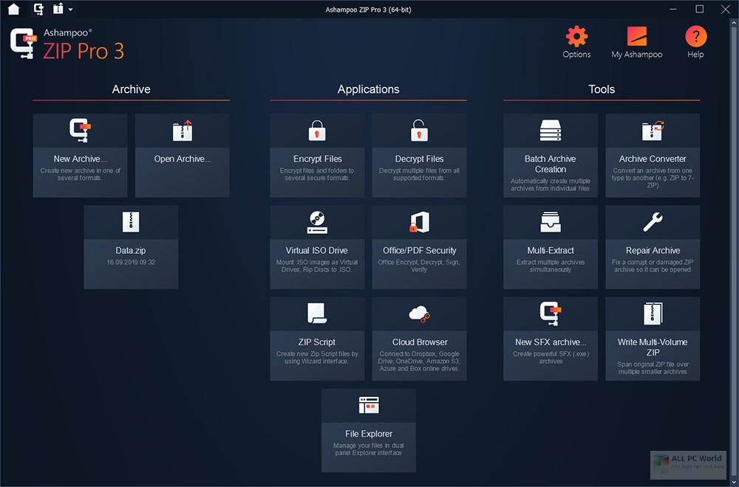This screenshot has height=487, width=739.
Task: Click the 'Open Archive...' label
Action: pyautogui.click(x=183, y=159)
